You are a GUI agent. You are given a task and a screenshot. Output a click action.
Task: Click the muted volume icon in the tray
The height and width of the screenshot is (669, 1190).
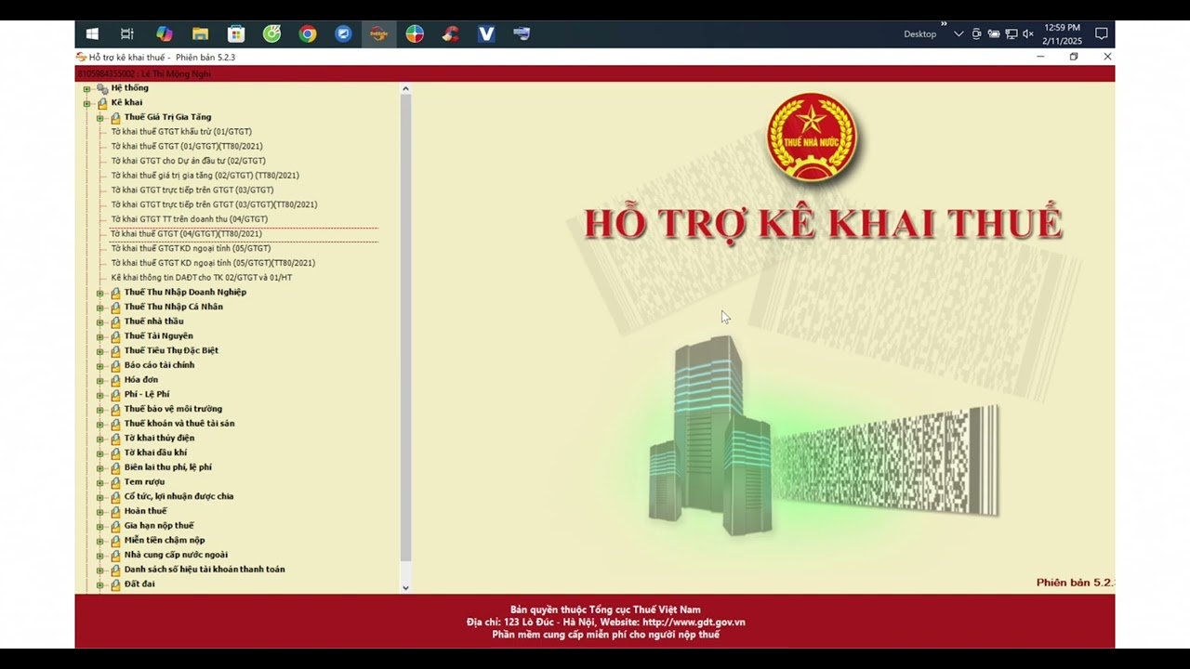(x=1028, y=34)
